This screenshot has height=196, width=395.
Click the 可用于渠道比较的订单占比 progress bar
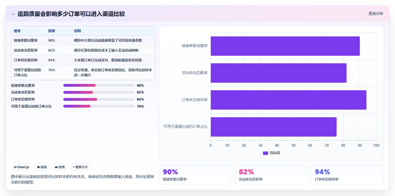(99, 106)
